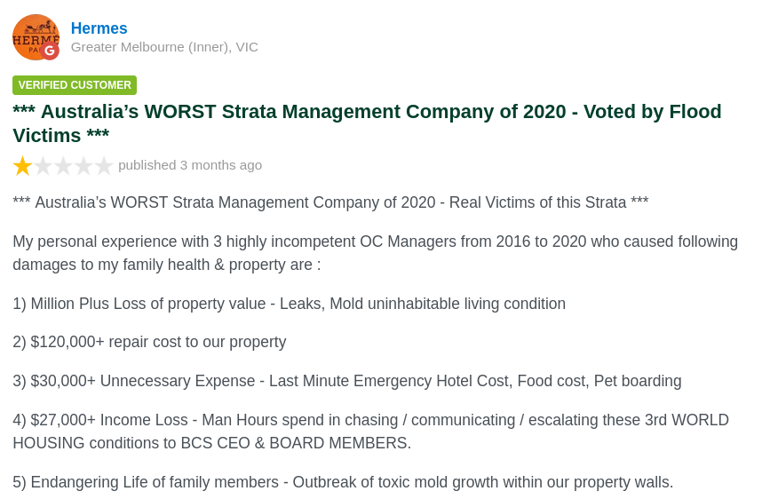The image size is (770, 499).
Task: Open the Hermes username link
Action: click(x=99, y=28)
